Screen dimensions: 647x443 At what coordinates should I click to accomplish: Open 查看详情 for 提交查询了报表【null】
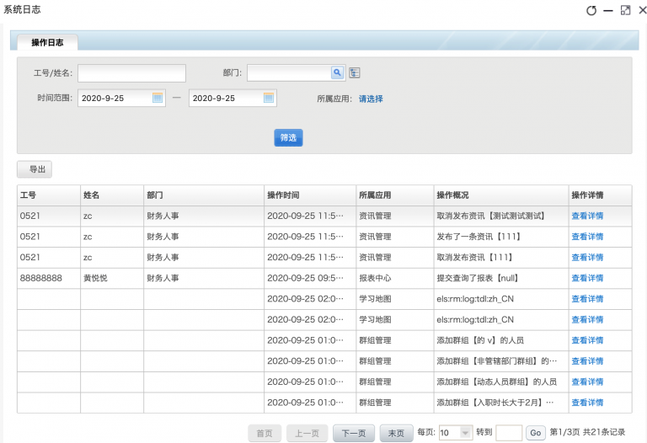587,278
